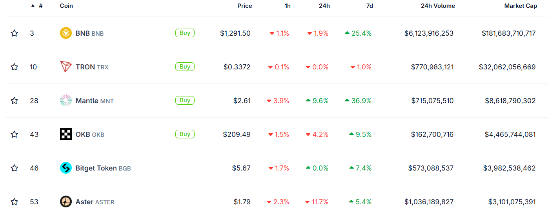
Task: Click the OKB coin logo icon
Action: (66, 134)
